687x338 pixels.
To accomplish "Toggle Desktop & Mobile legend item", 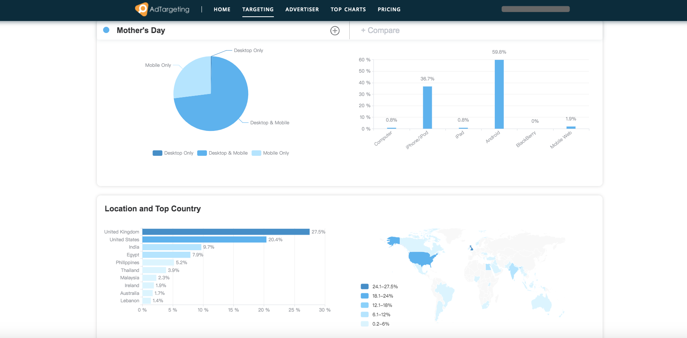I will coord(223,153).
